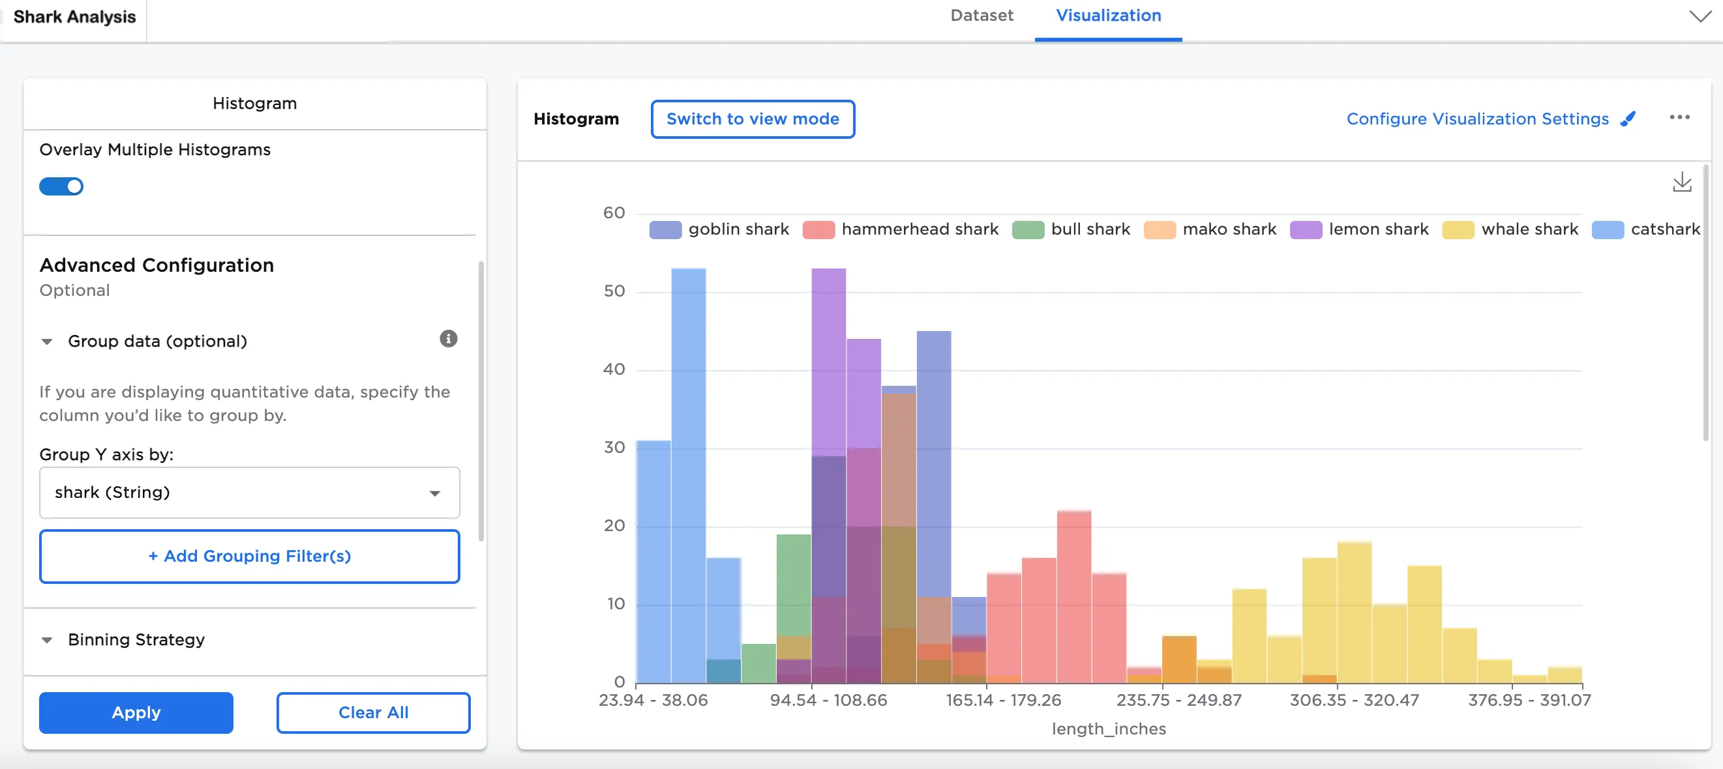Image resolution: width=1723 pixels, height=769 pixels.
Task: Turn off Overlay Multiple Histograms switch
Action: tap(61, 186)
